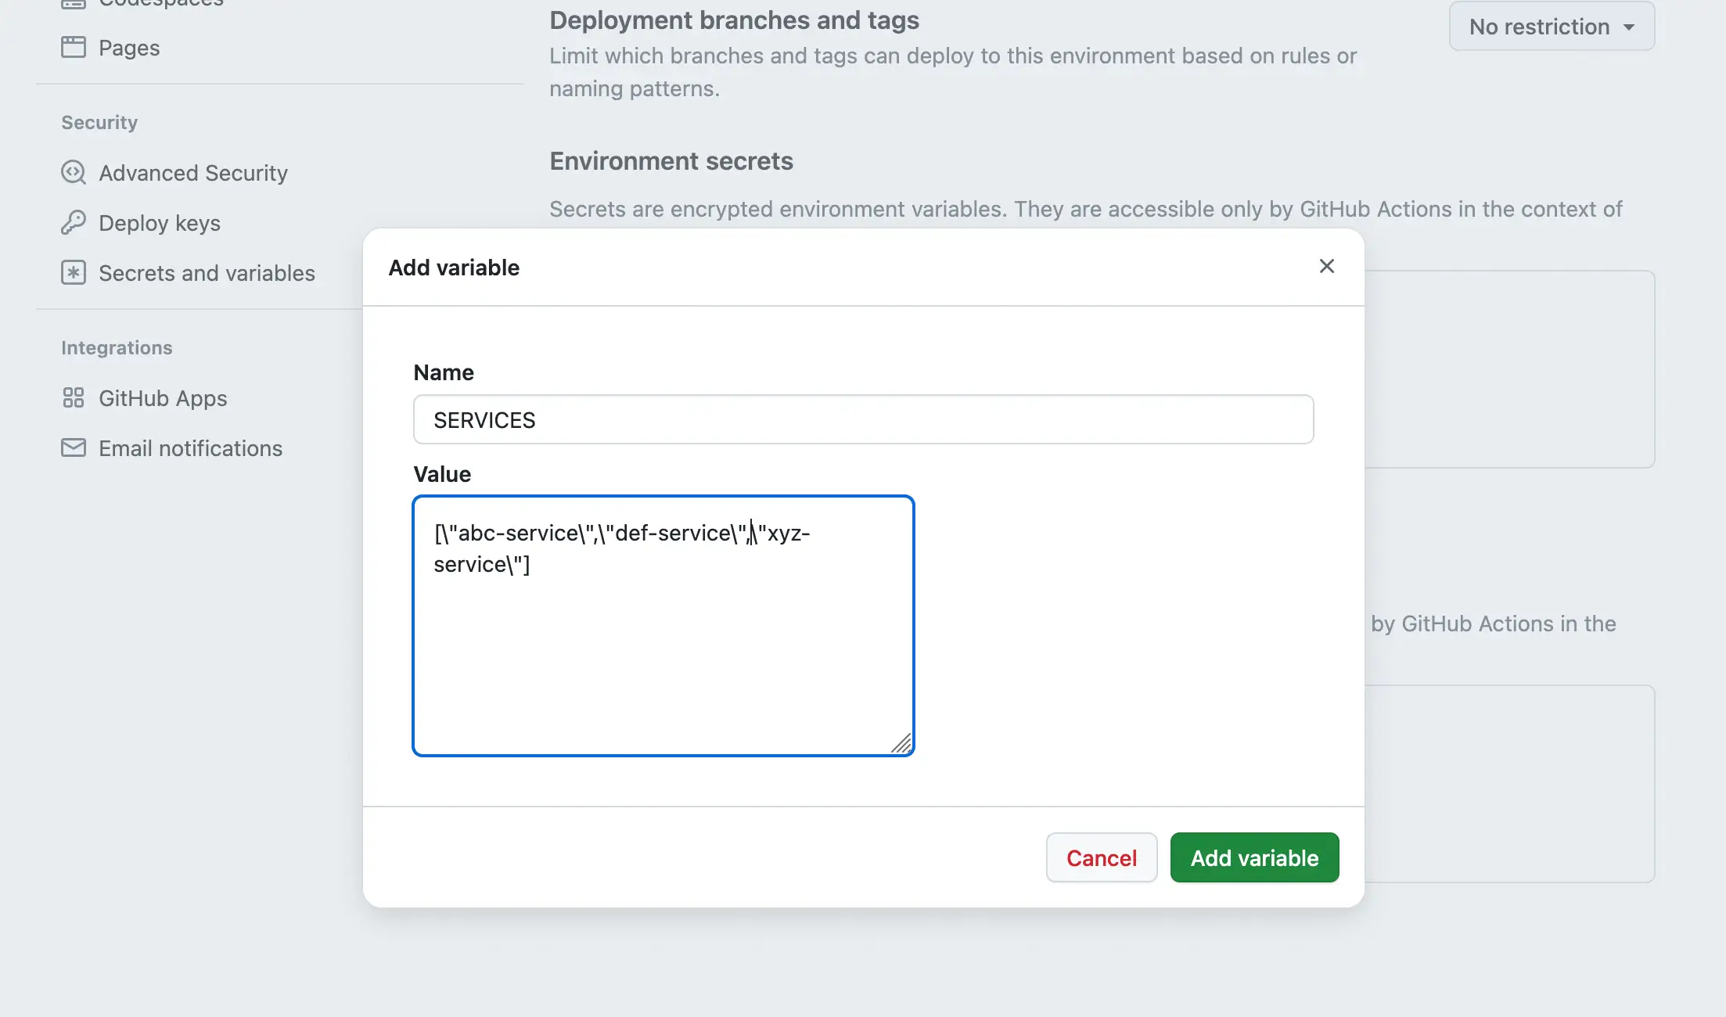
Task: Click the GitHub Apps grid icon
Action: [x=74, y=397]
